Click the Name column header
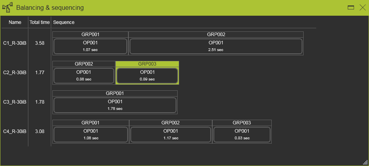The image size is (369, 166). (15, 22)
